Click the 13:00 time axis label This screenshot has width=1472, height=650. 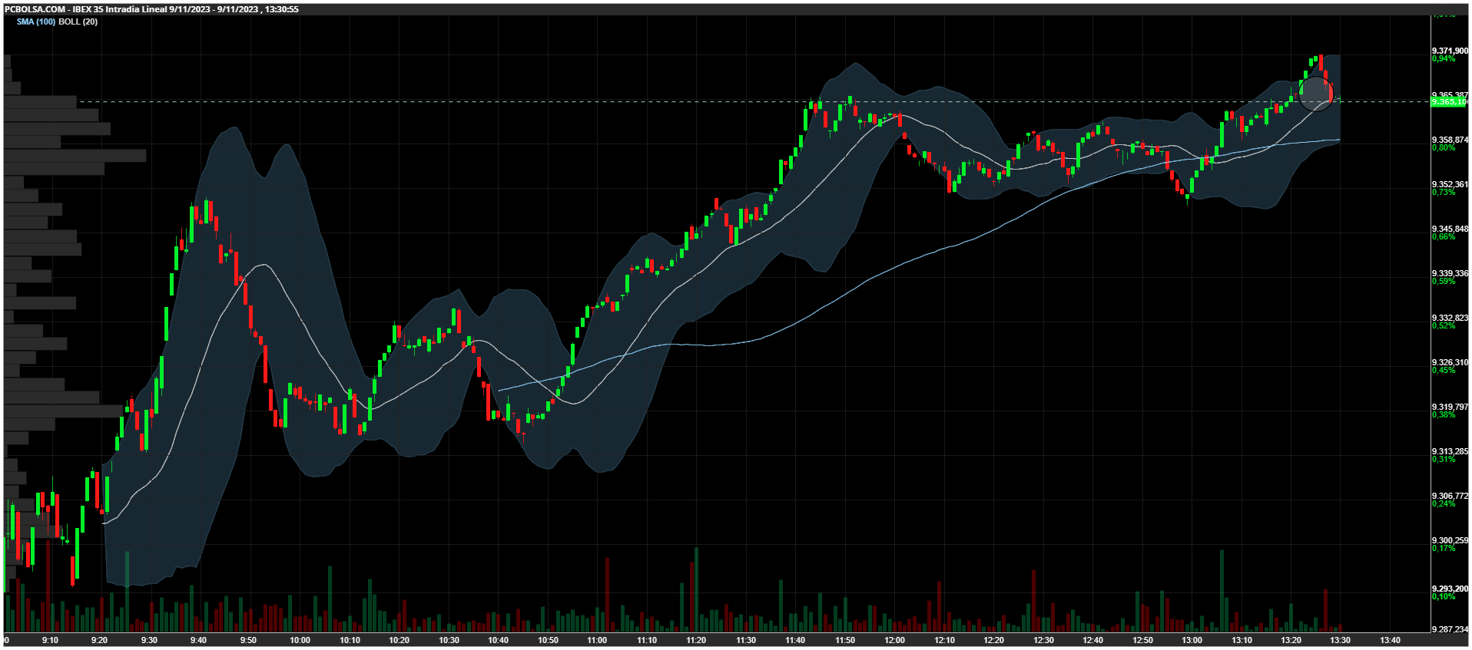[1192, 640]
